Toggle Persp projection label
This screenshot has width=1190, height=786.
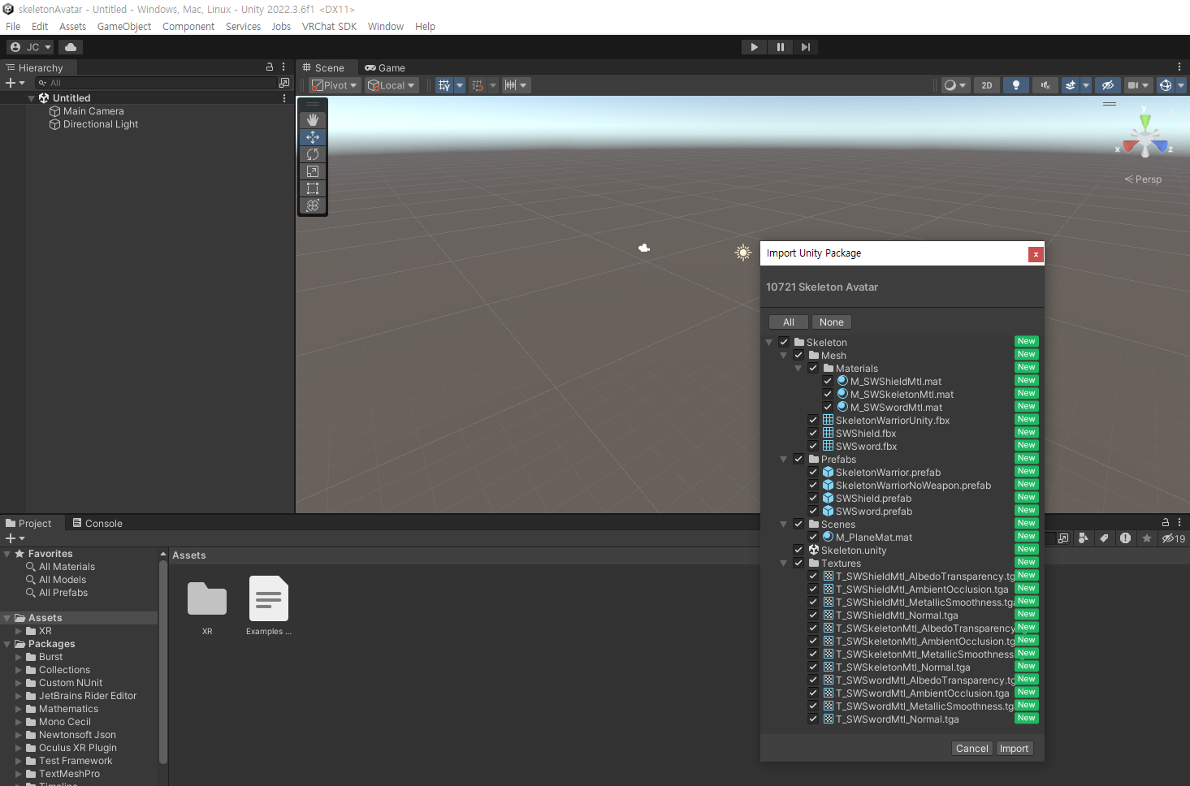pos(1143,179)
